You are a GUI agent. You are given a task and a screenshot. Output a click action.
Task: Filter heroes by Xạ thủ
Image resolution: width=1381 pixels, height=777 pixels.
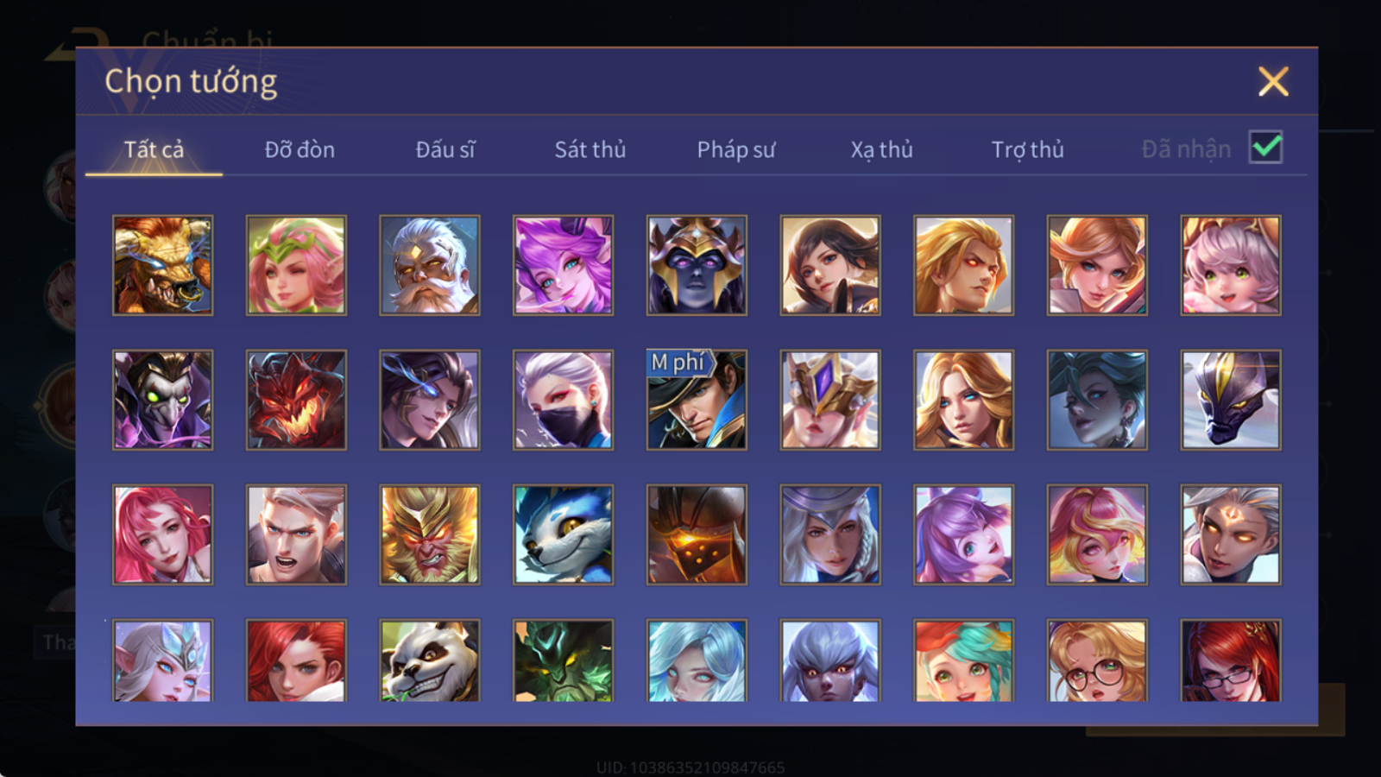coord(881,149)
